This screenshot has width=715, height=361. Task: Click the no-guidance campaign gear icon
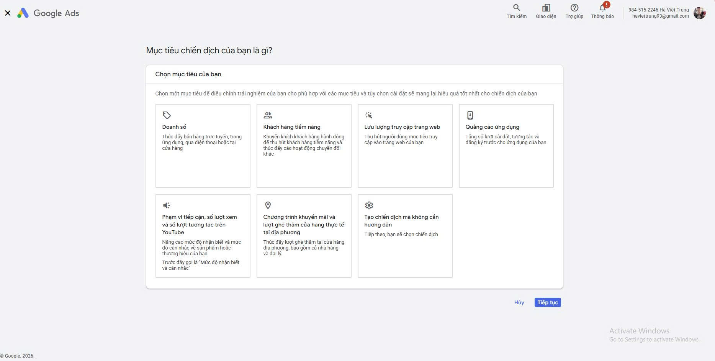[x=369, y=205]
